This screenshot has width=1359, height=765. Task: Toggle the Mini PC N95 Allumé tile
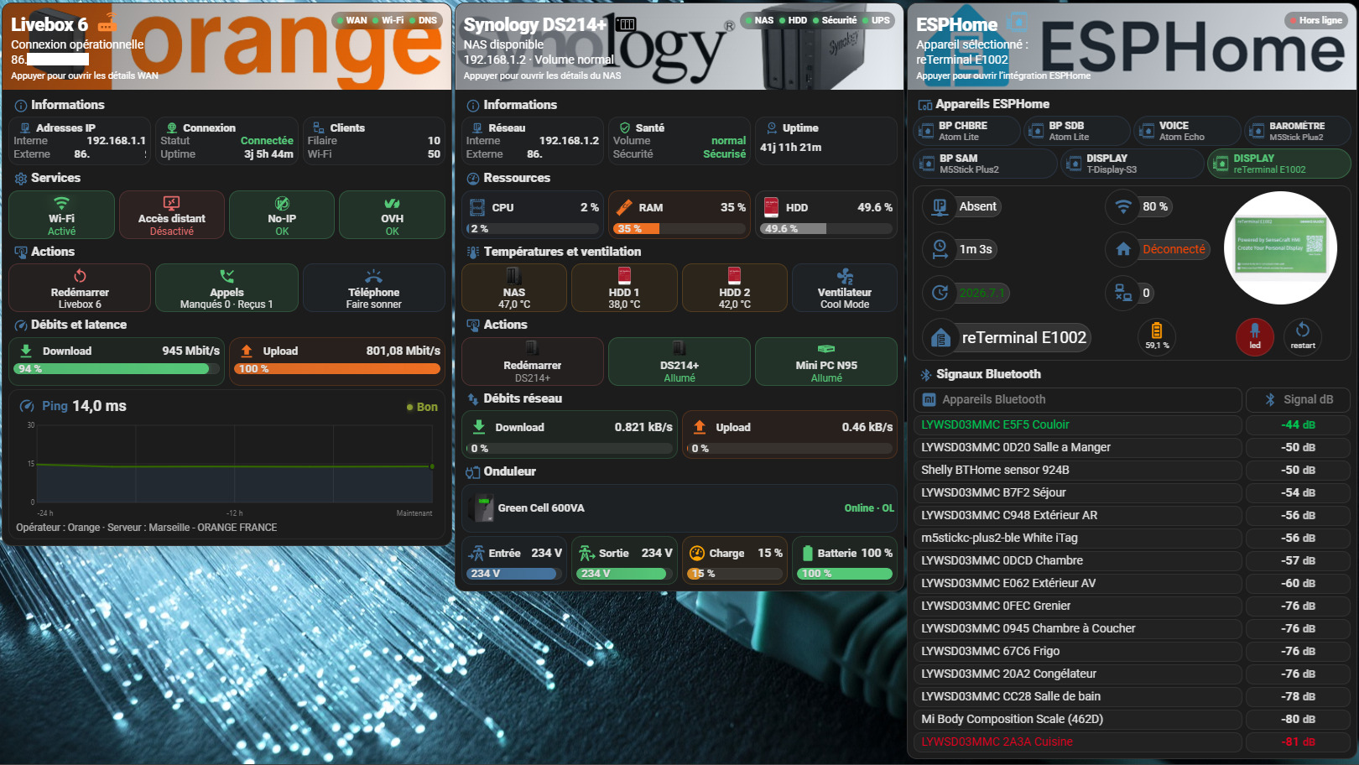pyautogui.click(x=826, y=362)
